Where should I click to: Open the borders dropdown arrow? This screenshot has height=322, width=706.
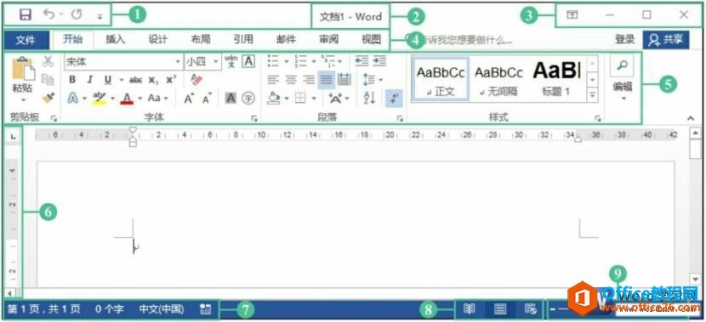(314, 98)
